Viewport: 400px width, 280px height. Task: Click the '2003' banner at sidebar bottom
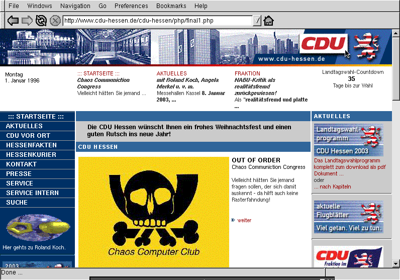point(37,264)
